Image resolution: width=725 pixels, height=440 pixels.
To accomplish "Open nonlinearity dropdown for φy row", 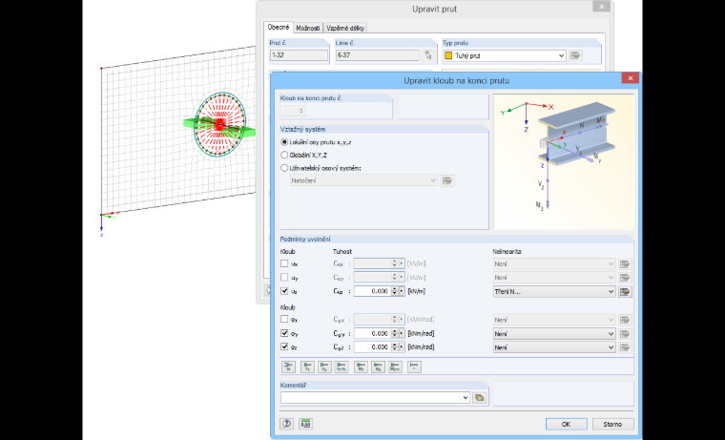I will (x=554, y=334).
